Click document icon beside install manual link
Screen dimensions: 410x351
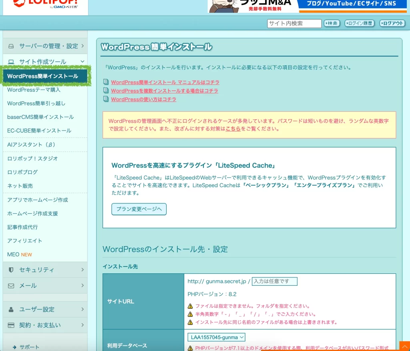tap(106, 82)
